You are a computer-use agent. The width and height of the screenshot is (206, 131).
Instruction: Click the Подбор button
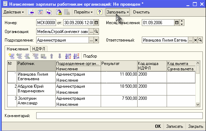tap(90, 56)
